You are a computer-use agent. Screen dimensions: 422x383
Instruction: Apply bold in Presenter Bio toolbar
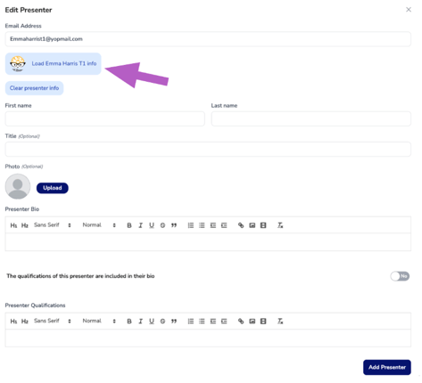coord(129,225)
